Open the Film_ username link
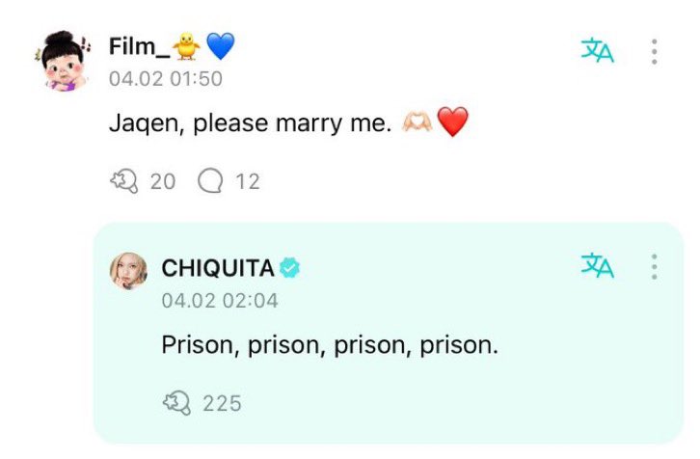This screenshot has width=700, height=459. coord(138,44)
